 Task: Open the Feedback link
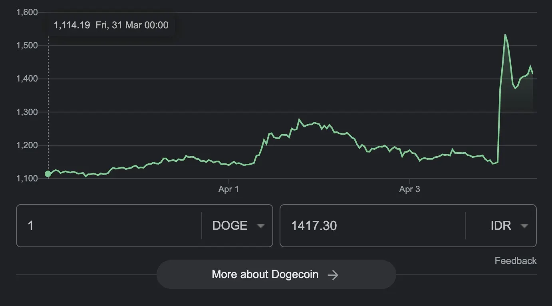point(515,261)
